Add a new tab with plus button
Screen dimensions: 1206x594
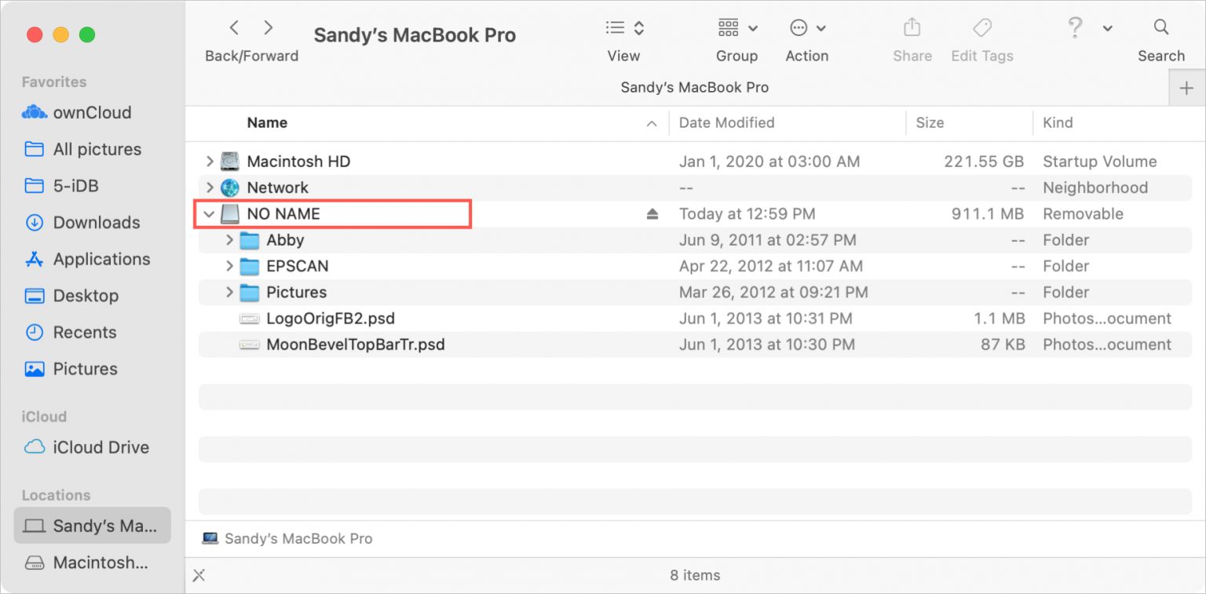point(1186,88)
